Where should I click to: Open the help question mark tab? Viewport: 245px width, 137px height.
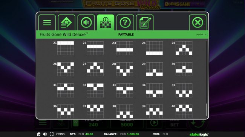(x=125, y=23)
